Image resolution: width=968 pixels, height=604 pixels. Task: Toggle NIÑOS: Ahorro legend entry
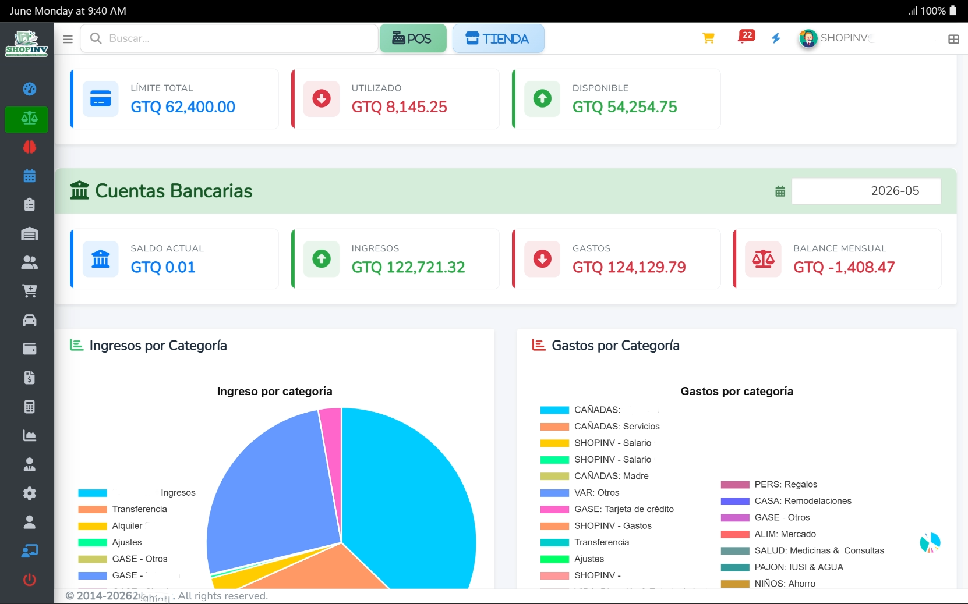[x=768, y=584]
